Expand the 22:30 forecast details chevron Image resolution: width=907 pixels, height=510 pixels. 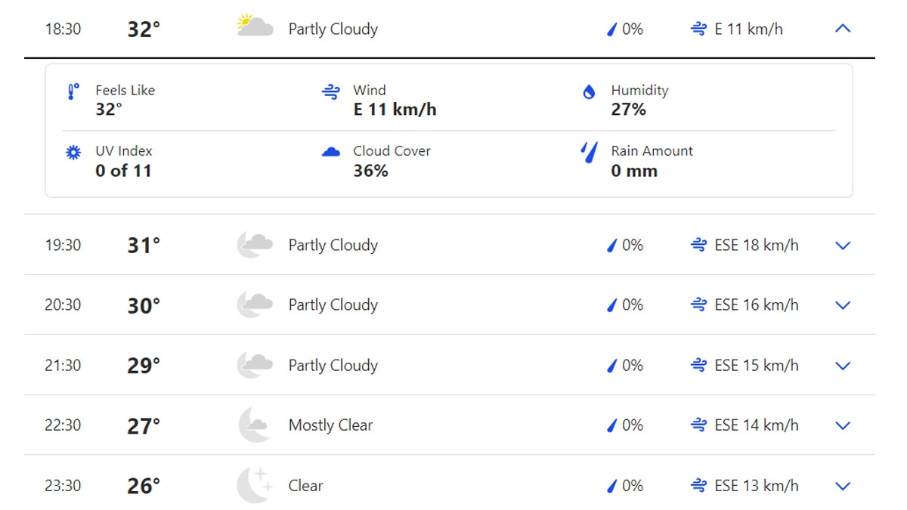(x=843, y=425)
